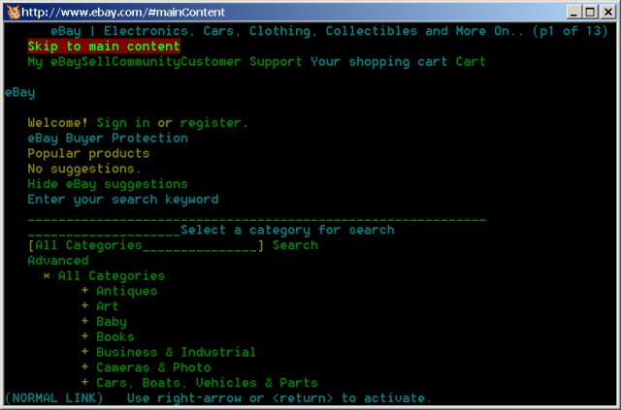621x410 pixels.
Task: Click 'Select a category for search' label
Action: 288,231
